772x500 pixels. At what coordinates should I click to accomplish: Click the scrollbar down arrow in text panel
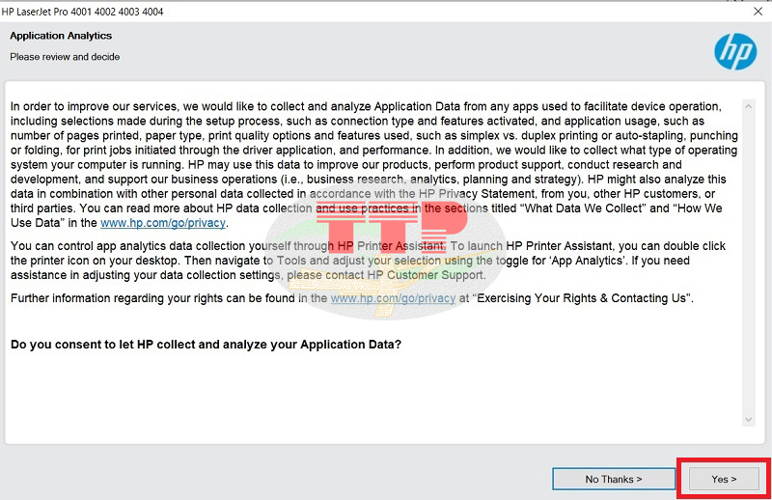pyautogui.click(x=749, y=420)
